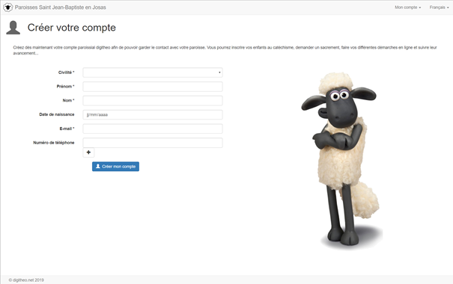Click the Créer mon compte button

[115, 167]
